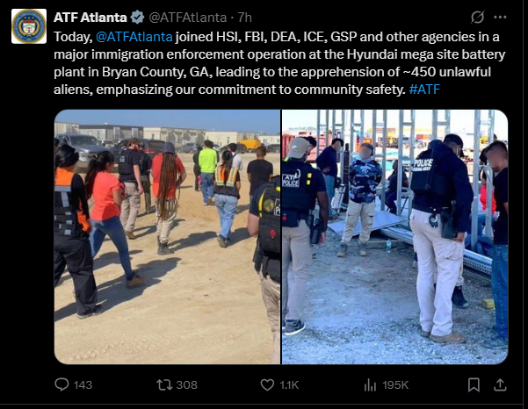Open the #ATF hashtag link
This screenshot has width=528, height=409.
pos(424,90)
